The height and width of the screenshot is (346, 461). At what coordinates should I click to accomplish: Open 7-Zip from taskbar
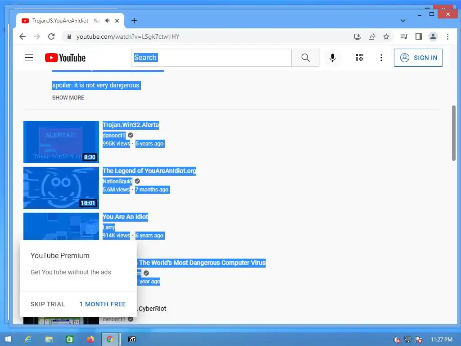pyautogui.click(x=132, y=339)
